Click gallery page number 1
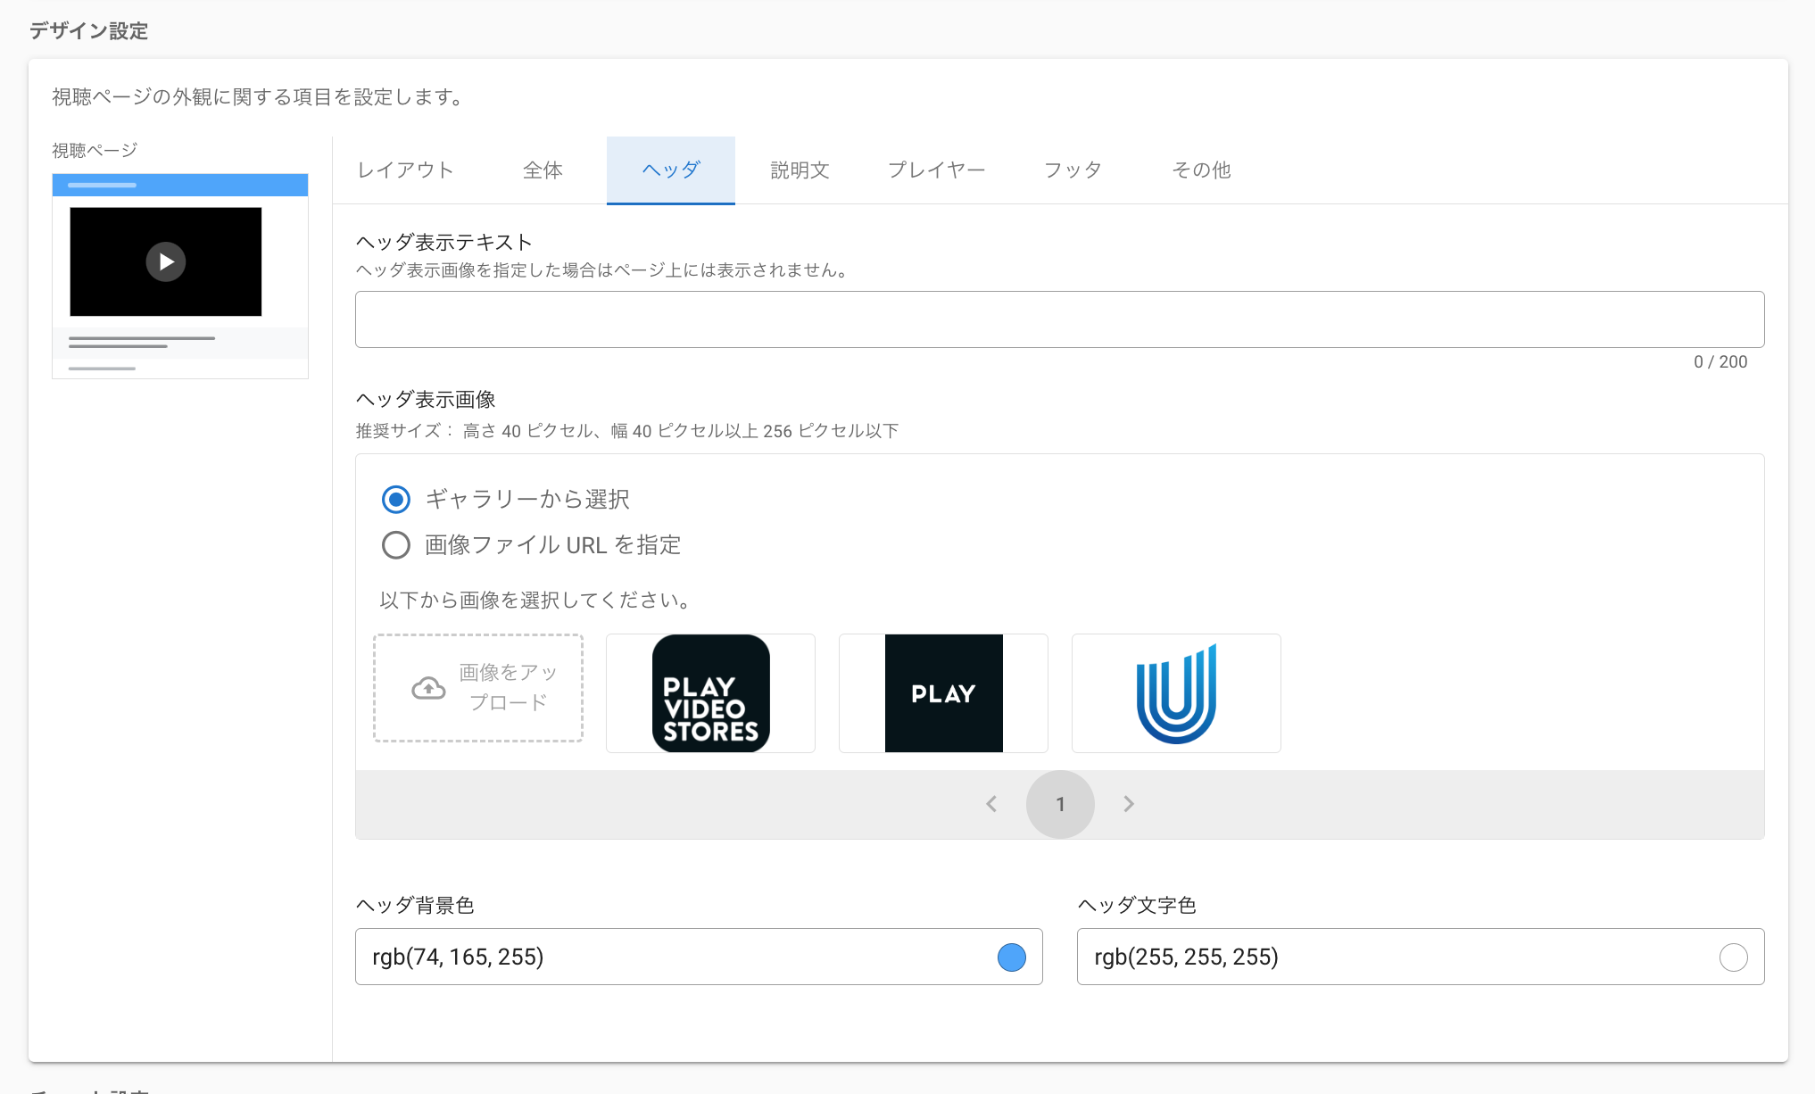Image resolution: width=1815 pixels, height=1094 pixels. [x=1060, y=804]
